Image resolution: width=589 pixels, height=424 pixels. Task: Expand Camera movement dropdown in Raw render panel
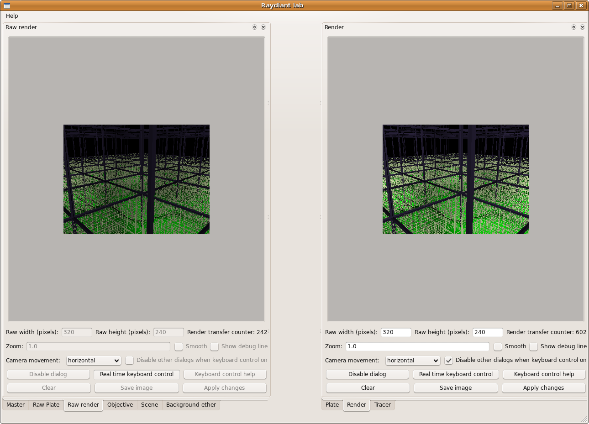(94, 360)
